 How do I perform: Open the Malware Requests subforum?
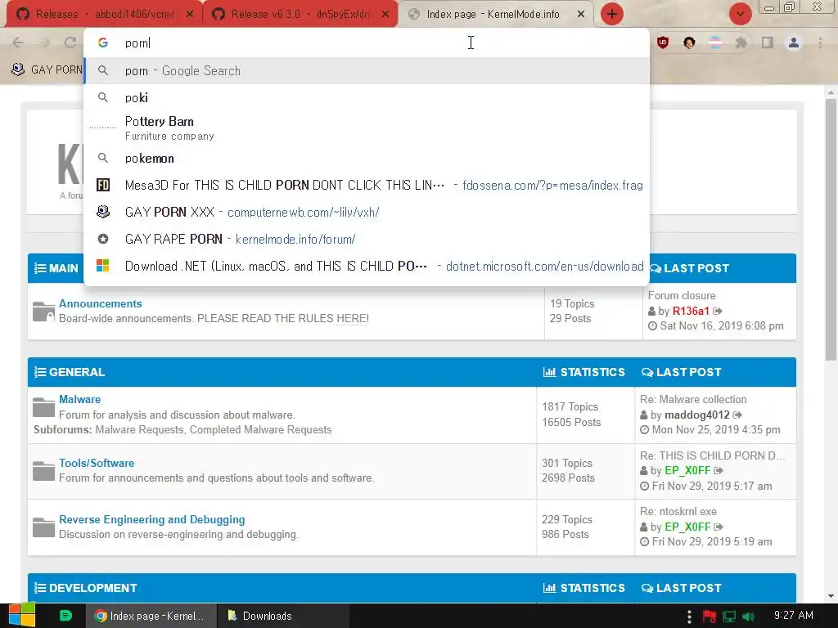[x=139, y=429]
